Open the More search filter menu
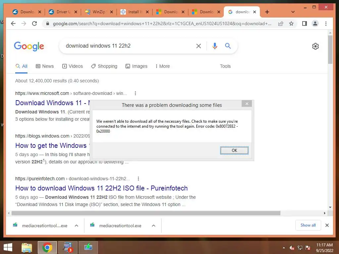Screen dimensions: 339x254 163,66
